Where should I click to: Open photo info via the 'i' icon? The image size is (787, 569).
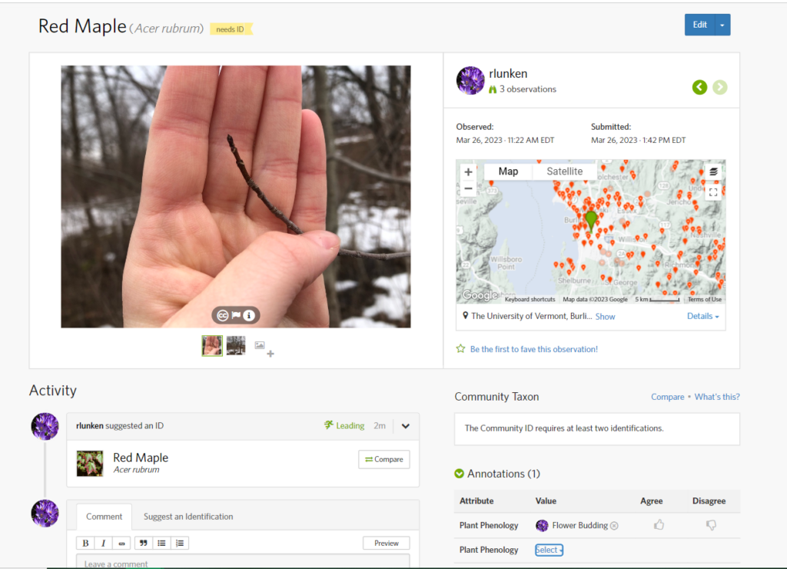coord(248,315)
